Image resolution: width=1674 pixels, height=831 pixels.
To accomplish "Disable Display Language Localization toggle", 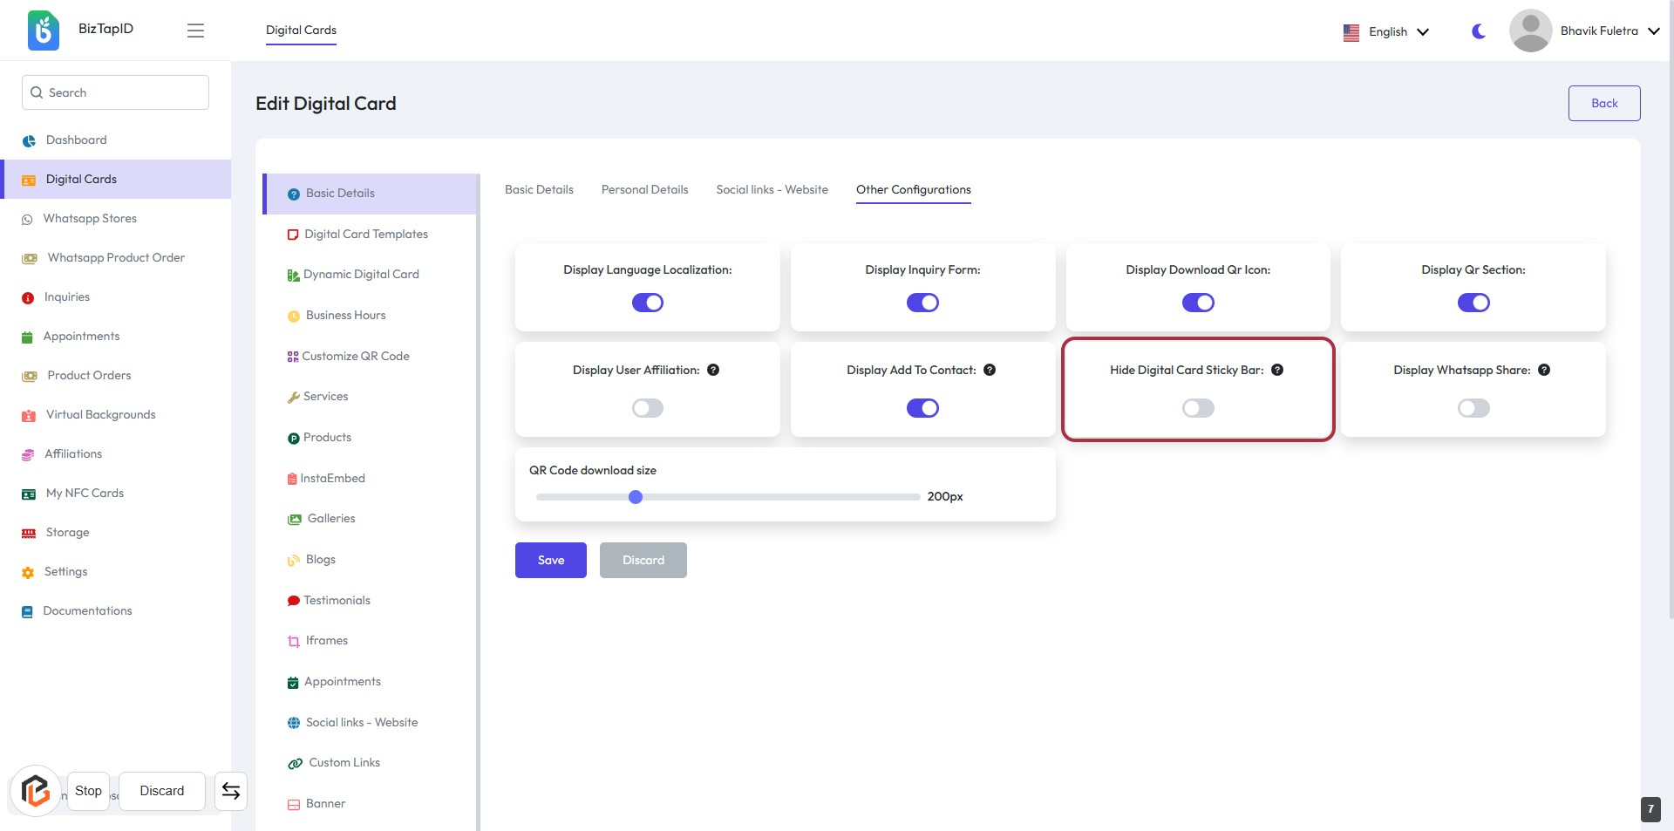I will tap(647, 303).
